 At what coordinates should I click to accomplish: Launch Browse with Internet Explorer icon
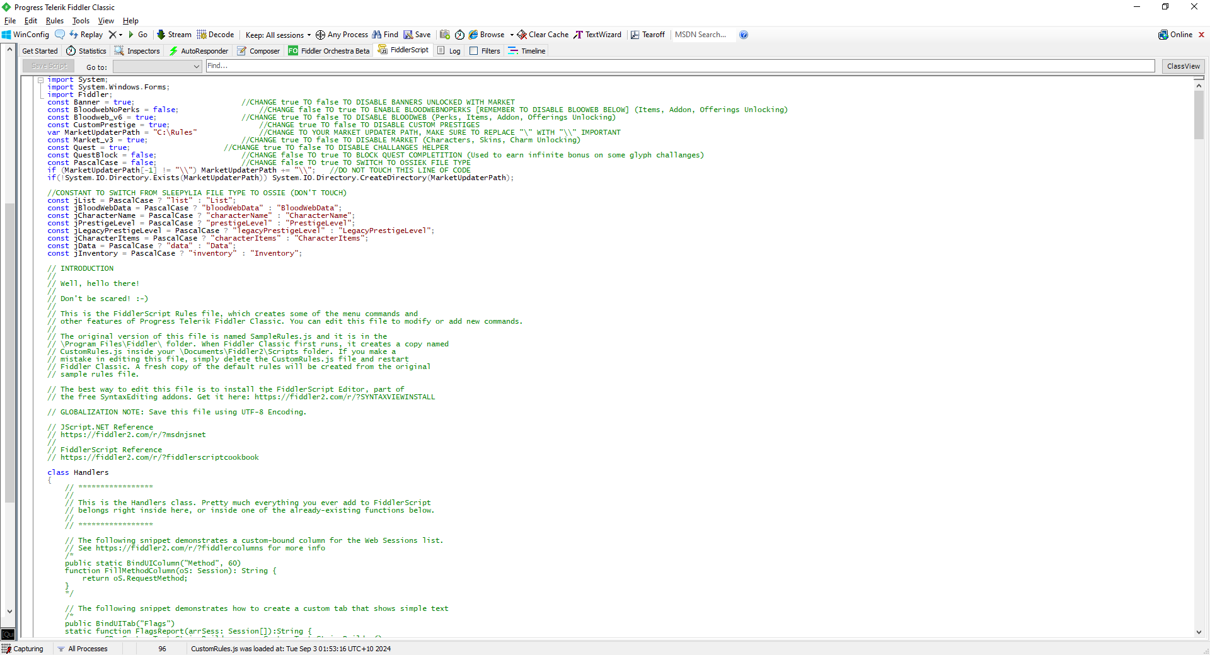[x=487, y=35]
